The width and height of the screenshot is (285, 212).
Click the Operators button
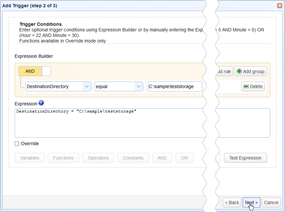click(98, 158)
